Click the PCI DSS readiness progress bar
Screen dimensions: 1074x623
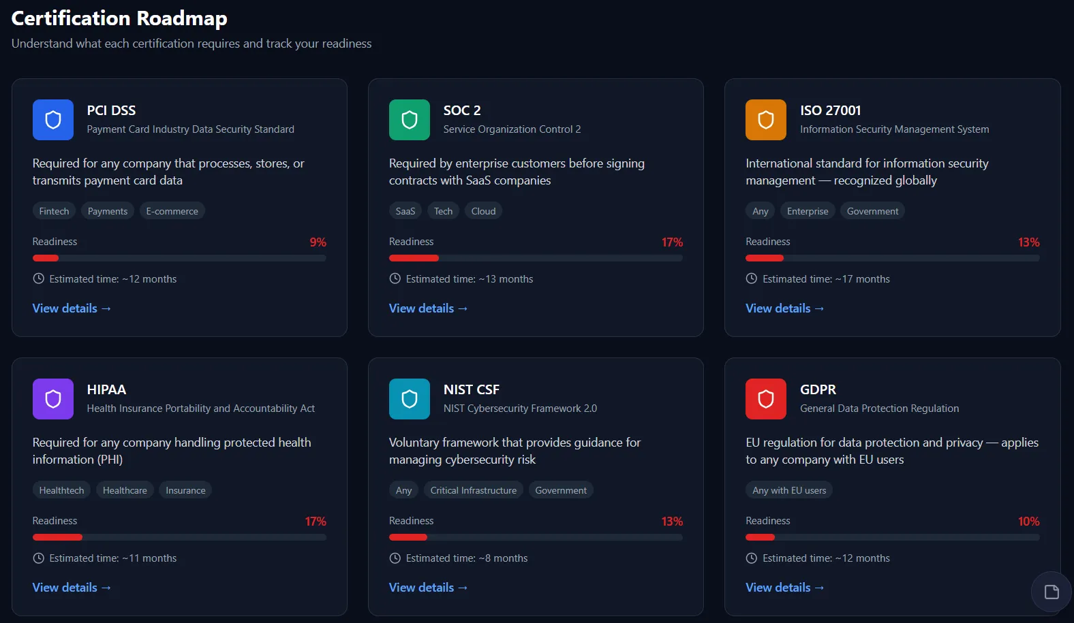pyautogui.click(x=179, y=258)
